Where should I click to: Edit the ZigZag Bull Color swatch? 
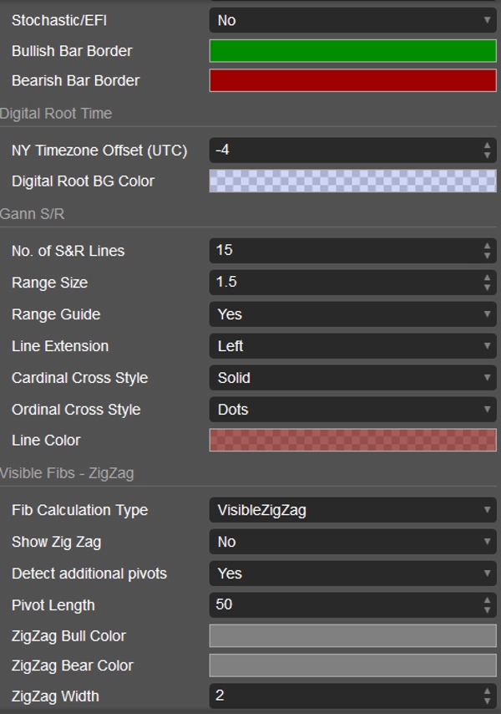tap(351, 635)
